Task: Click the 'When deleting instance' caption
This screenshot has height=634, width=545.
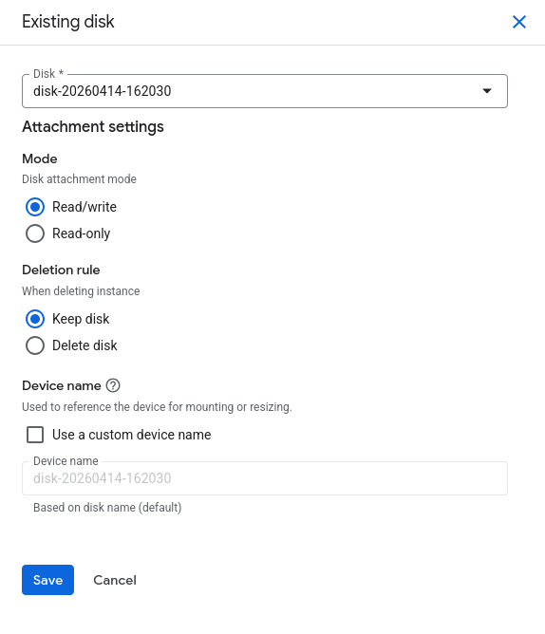Action: coord(81,291)
